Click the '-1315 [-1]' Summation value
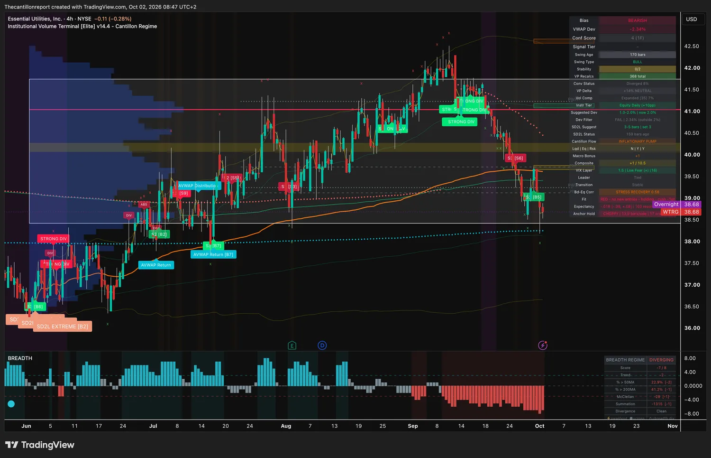 (x=661, y=404)
